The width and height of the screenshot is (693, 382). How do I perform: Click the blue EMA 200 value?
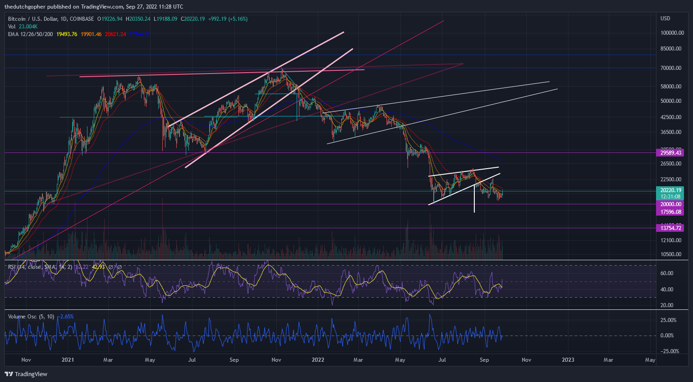tap(140, 34)
